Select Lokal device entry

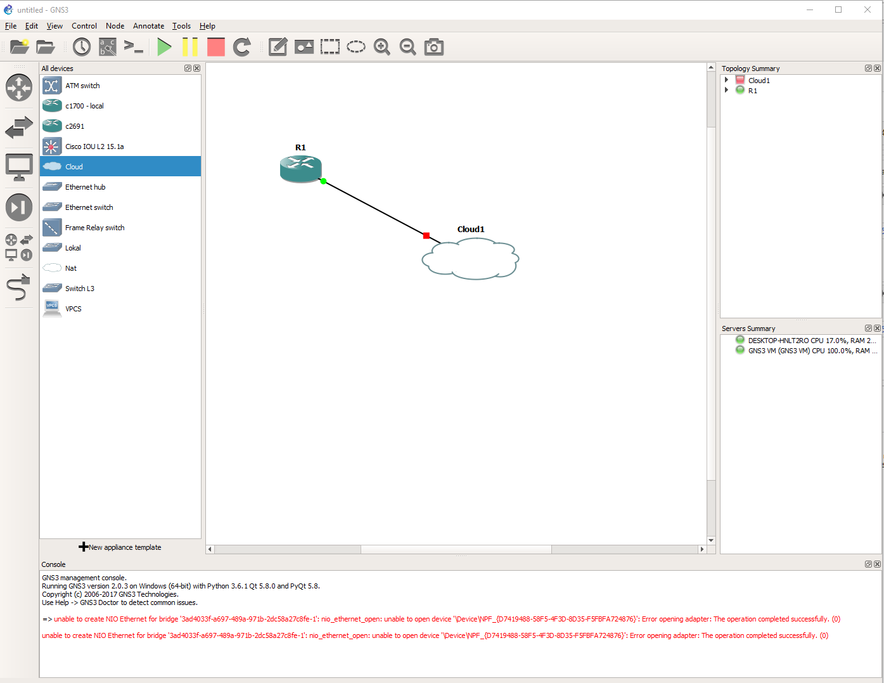tap(120, 248)
